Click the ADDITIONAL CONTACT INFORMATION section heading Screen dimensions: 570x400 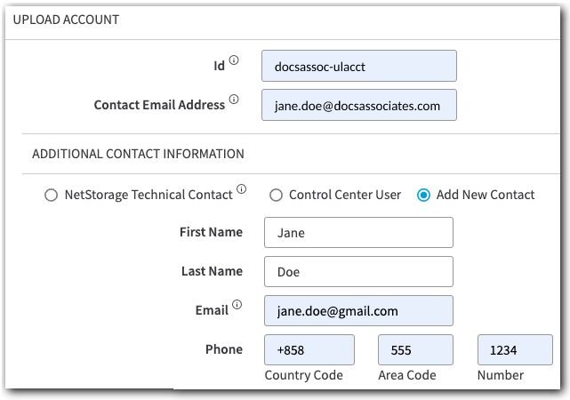pyautogui.click(x=138, y=154)
